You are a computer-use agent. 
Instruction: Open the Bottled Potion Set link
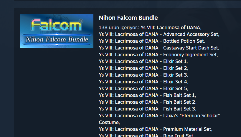coord(151,41)
